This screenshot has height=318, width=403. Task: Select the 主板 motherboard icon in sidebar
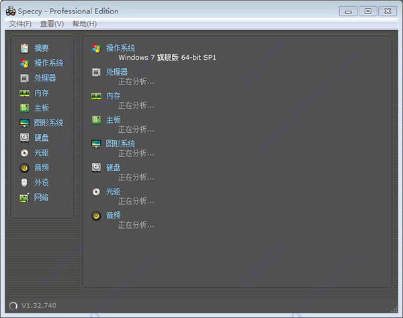[x=24, y=108]
